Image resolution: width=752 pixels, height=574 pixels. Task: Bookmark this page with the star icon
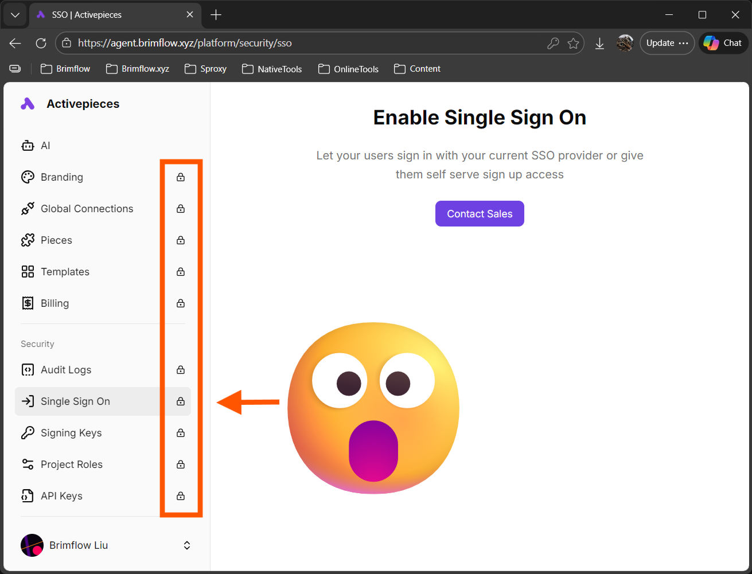pos(573,43)
